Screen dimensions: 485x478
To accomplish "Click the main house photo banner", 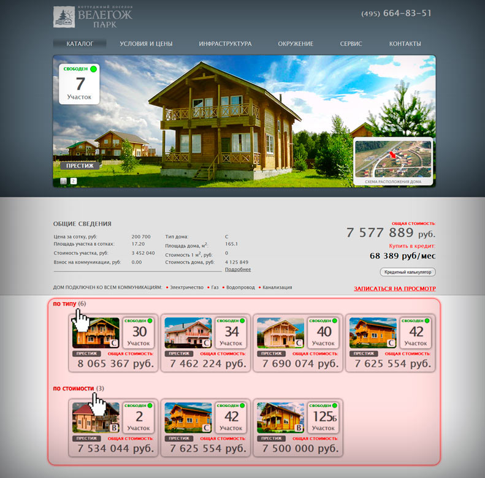I will click(x=245, y=121).
